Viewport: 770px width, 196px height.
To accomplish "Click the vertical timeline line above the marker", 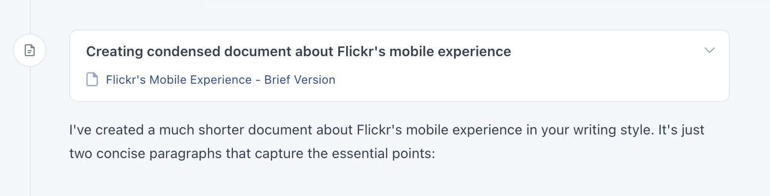I will (x=30, y=17).
